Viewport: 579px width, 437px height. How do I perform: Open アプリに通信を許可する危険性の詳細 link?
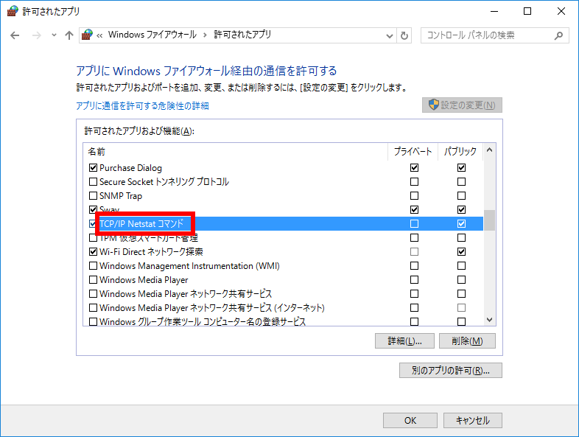142,106
